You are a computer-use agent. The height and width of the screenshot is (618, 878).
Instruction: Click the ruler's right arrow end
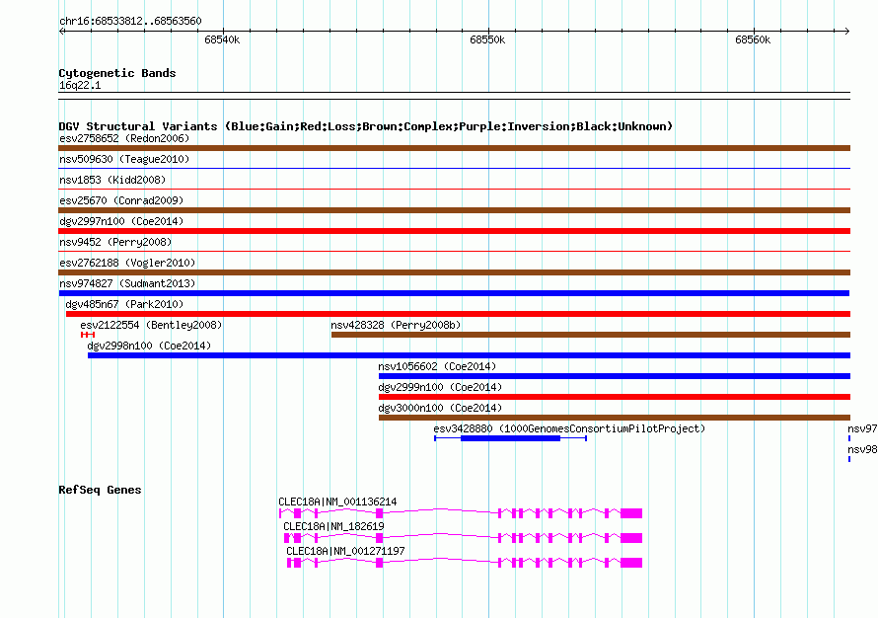click(x=847, y=31)
